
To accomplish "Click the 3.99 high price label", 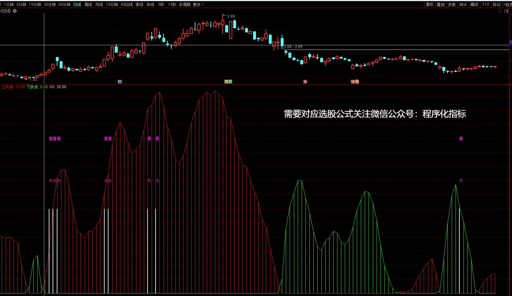I will pos(231,16).
